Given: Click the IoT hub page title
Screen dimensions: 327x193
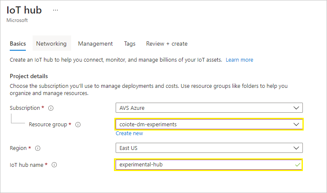Looking at the screenshot, I should tap(24, 10).
